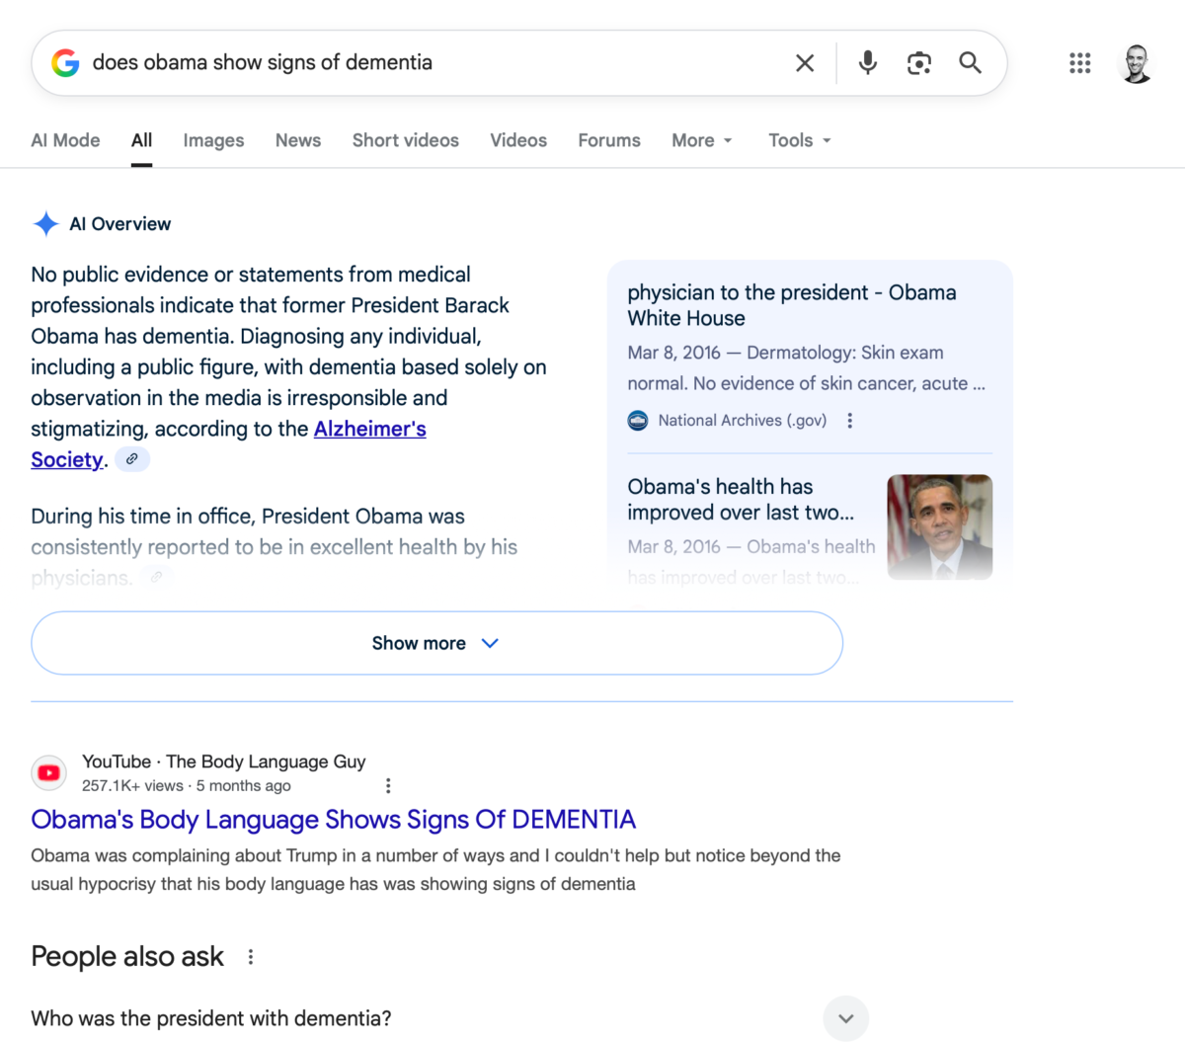Open Google Lens image search
This screenshot has height=1043, width=1185.
[x=918, y=63]
